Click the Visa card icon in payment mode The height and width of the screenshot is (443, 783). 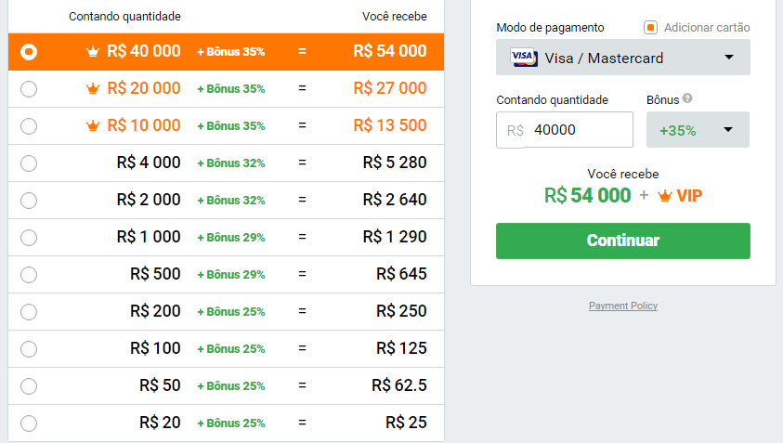(x=523, y=58)
